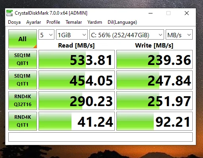The image size is (203, 158).
Task: Run the RND4K Q1T1 test
Action: pyautogui.click(x=23, y=121)
